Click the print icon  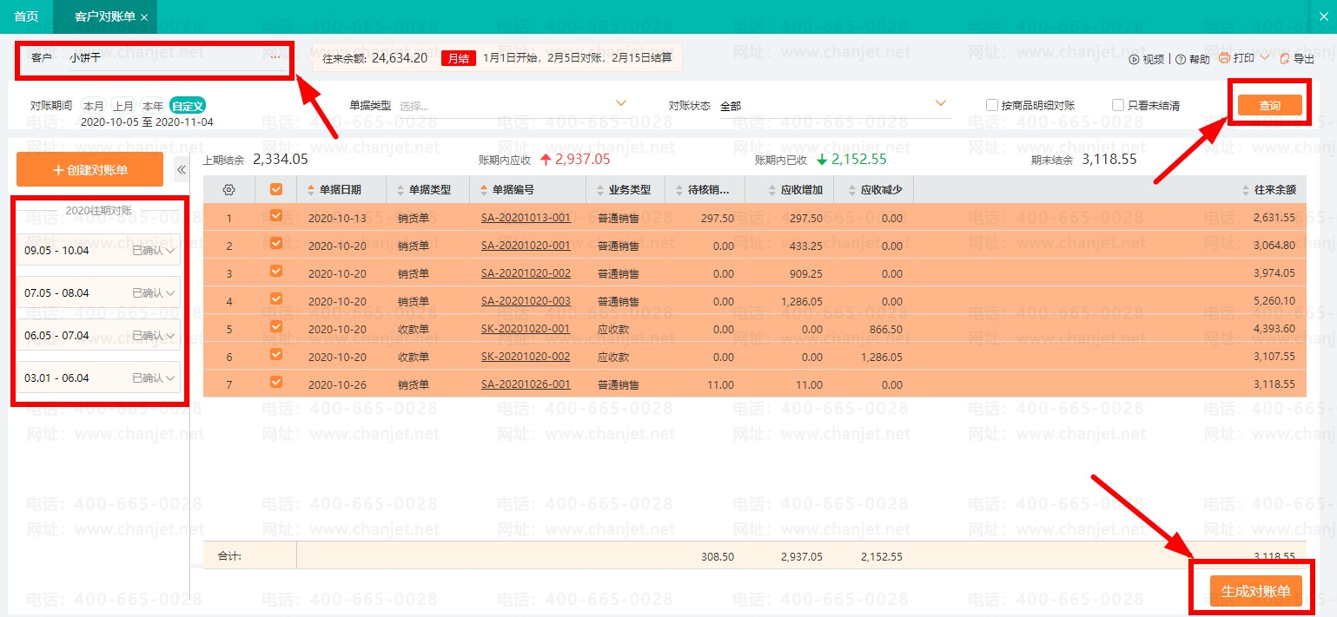click(x=1224, y=58)
